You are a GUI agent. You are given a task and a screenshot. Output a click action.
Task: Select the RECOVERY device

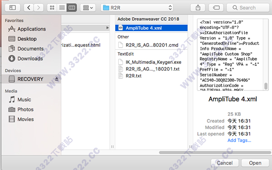(x=31, y=79)
